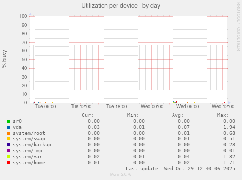Click system/var current value 0.02

94,157
